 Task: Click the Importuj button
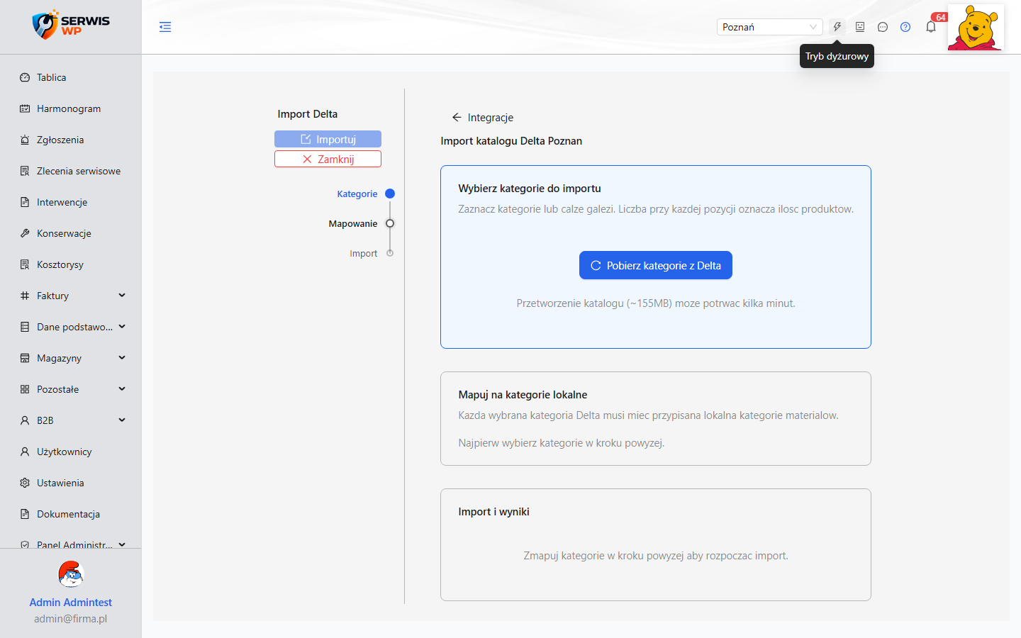click(328, 139)
